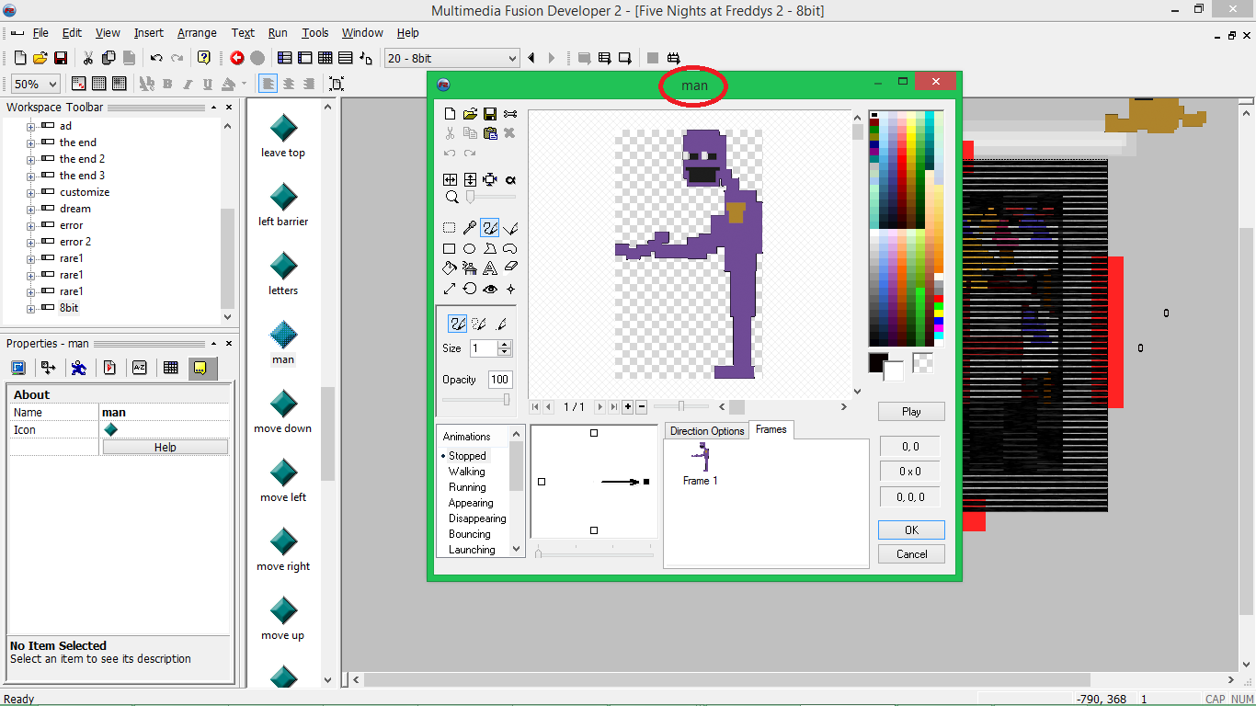
Task: Open the 50% zoom dropdown
Action: pyautogui.click(x=36, y=84)
